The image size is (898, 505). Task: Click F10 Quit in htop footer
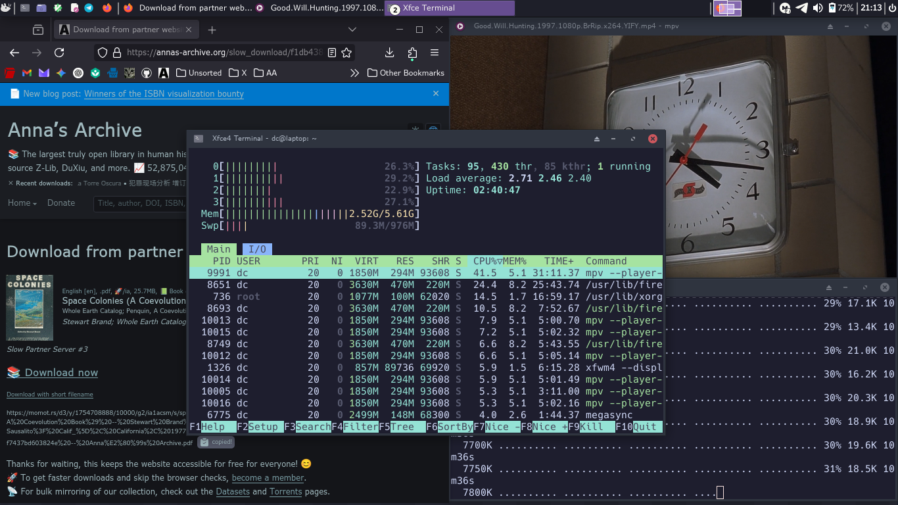(x=639, y=427)
